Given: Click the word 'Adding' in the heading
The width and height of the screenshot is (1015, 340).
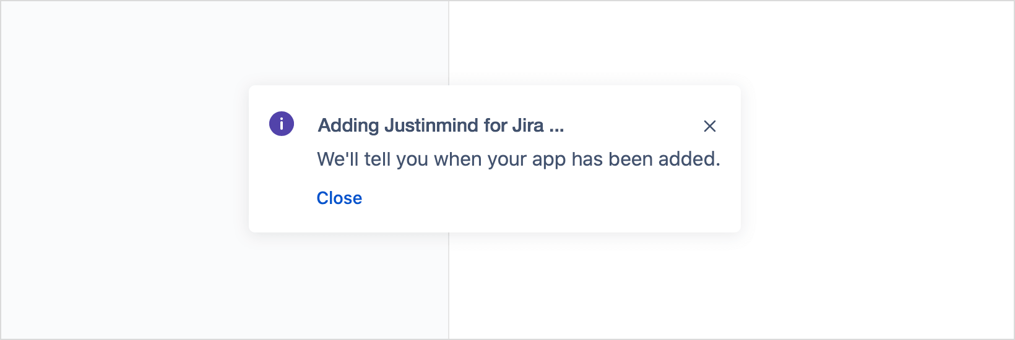Looking at the screenshot, I should (x=348, y=125).
